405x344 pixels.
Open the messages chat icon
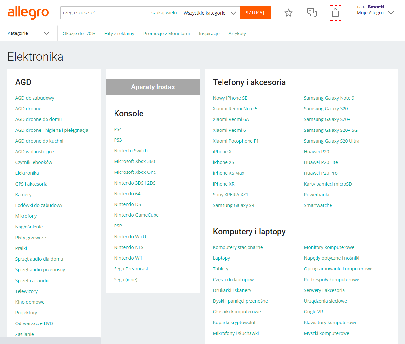point(312,13)
